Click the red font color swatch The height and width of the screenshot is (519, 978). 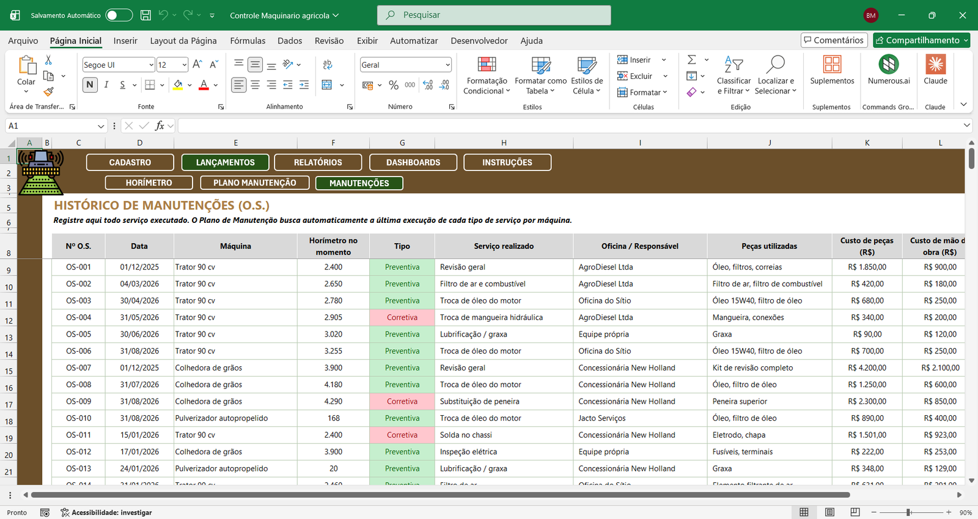tap(204, 85)
